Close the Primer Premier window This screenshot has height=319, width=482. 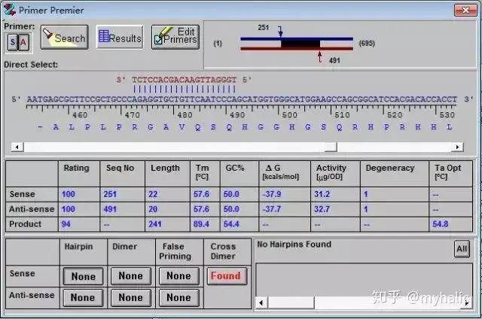pos(465,10)
